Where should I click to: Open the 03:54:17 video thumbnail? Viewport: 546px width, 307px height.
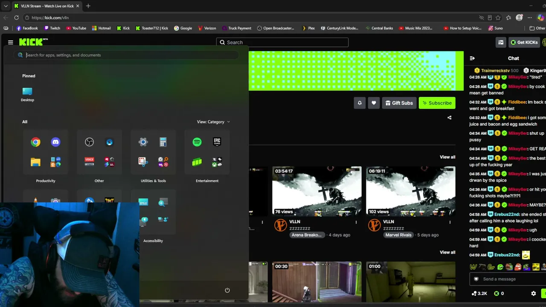[317, 191]
